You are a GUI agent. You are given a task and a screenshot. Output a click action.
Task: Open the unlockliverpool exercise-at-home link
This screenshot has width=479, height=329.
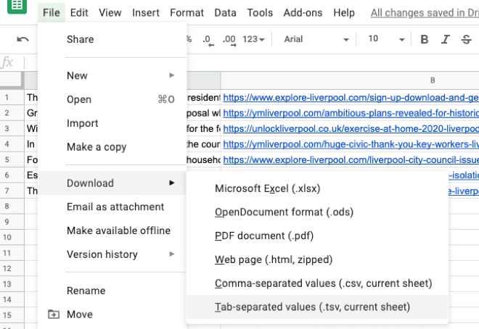[x=351, y=129]
